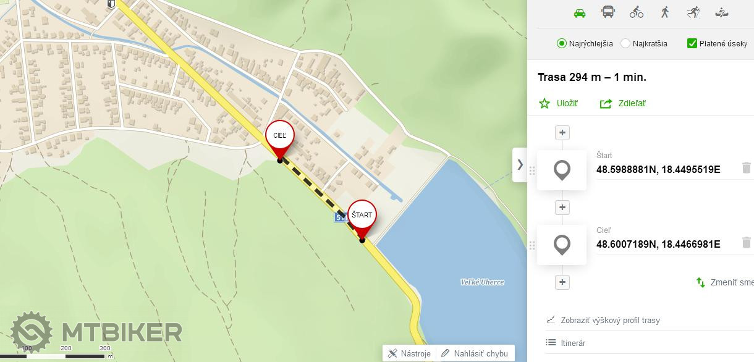Open the Nástroje tools menu
The width and height of the screenshot is (754, 362).
click(409, 353)
